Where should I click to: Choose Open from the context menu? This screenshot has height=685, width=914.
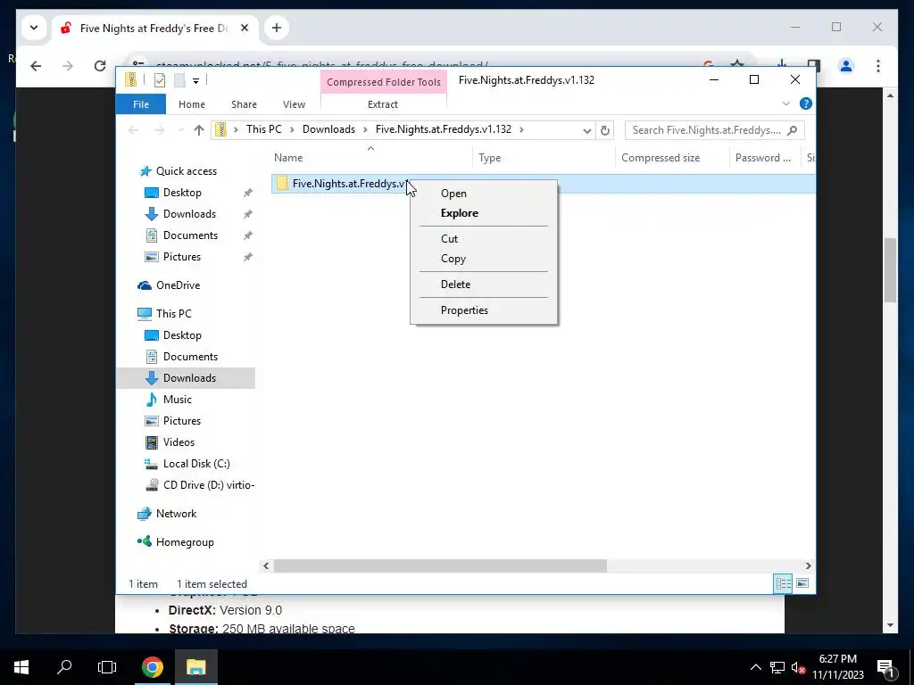453,194
